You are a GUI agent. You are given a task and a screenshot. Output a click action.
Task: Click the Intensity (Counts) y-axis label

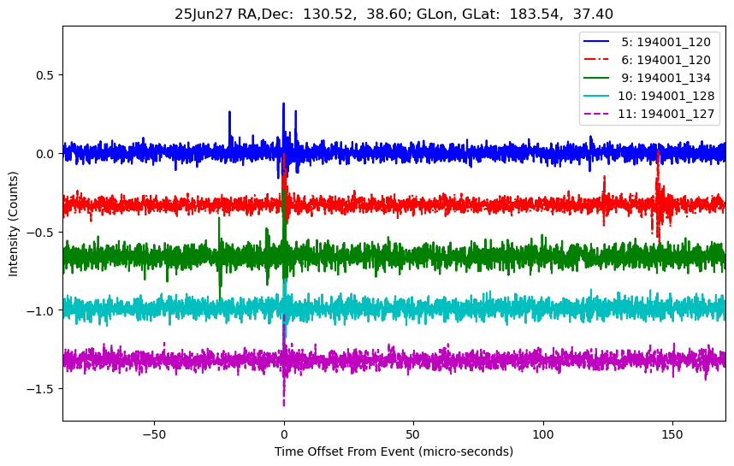(13, 224)
